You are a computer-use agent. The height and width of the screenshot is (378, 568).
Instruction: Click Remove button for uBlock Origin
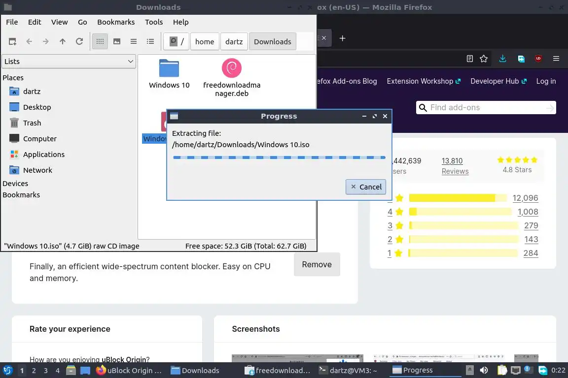(x=317, y=264)
